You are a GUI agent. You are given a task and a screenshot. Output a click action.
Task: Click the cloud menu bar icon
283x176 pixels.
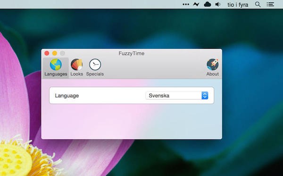[x=208, y=4]
